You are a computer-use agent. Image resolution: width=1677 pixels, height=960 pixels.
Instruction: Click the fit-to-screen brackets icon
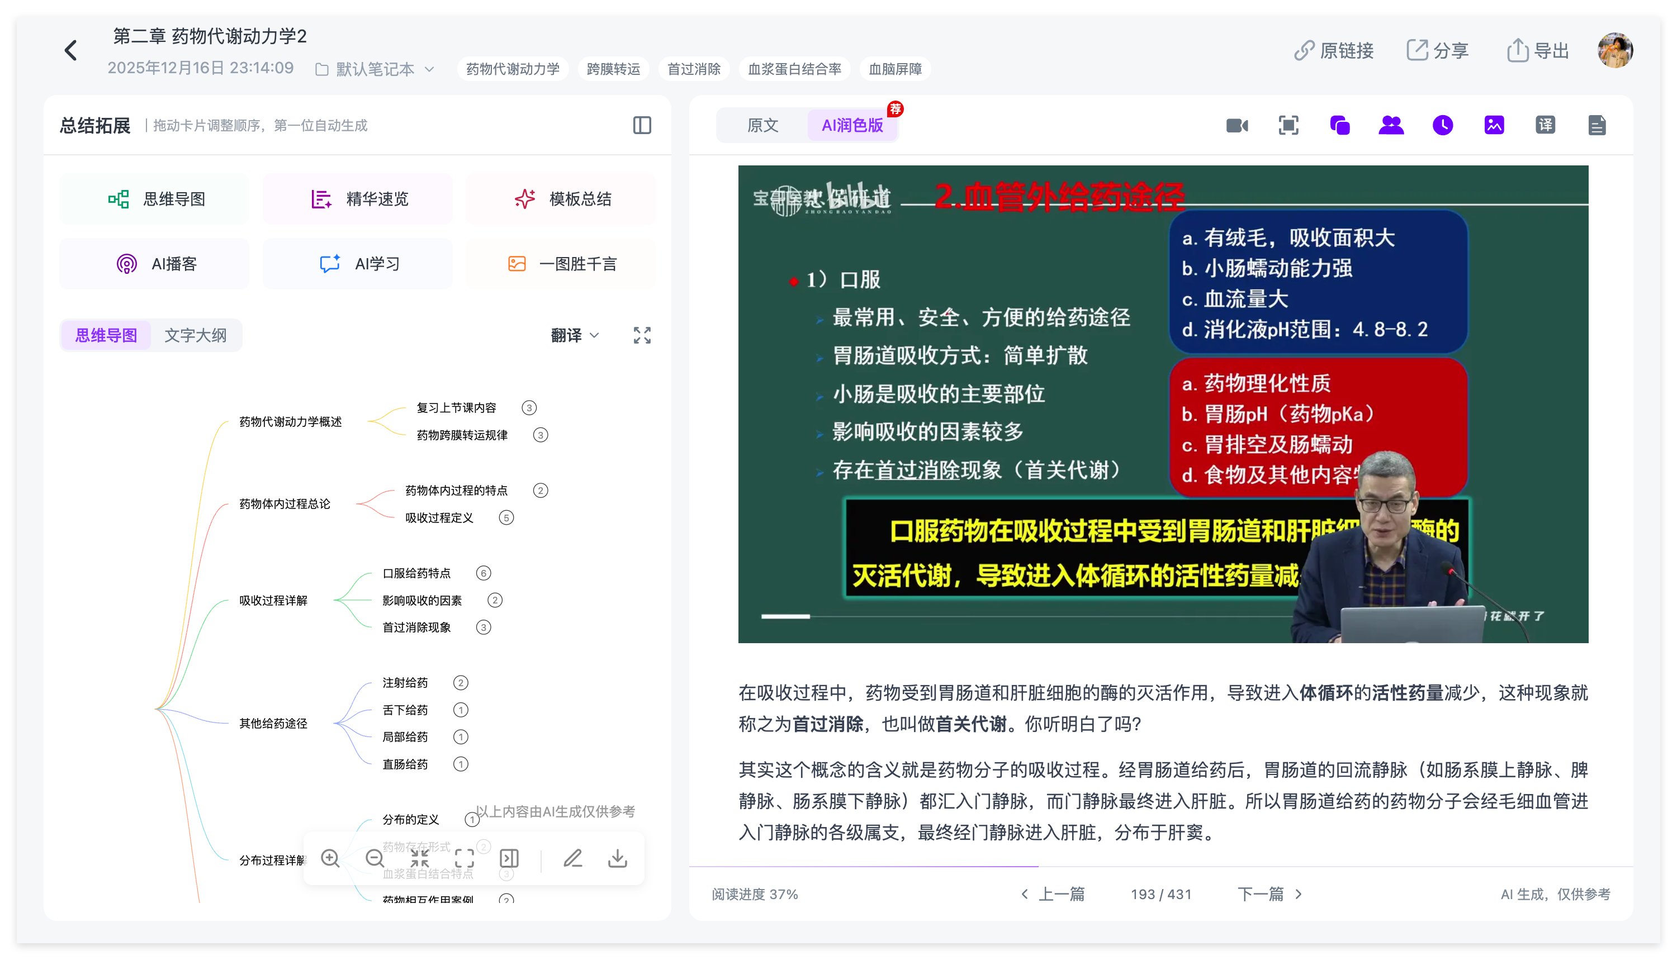click(465, 858)
